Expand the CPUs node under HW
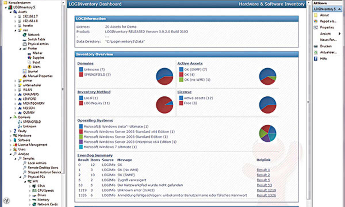This screenshot has width=345, height=207. [x=30, y=186]
